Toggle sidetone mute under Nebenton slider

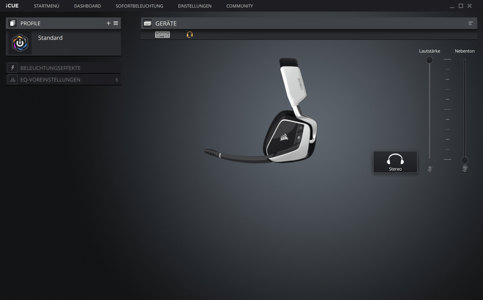click(x=465, y=169)
